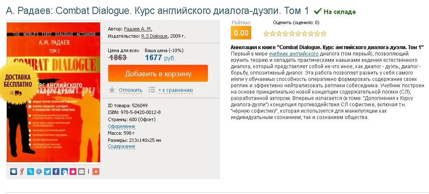
Task: Open more sharing options with orange plus
Action: coord(95,172)
